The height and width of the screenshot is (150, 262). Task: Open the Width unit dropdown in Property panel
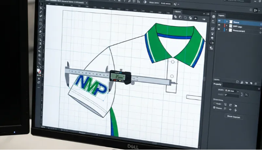tap(238, 92)
